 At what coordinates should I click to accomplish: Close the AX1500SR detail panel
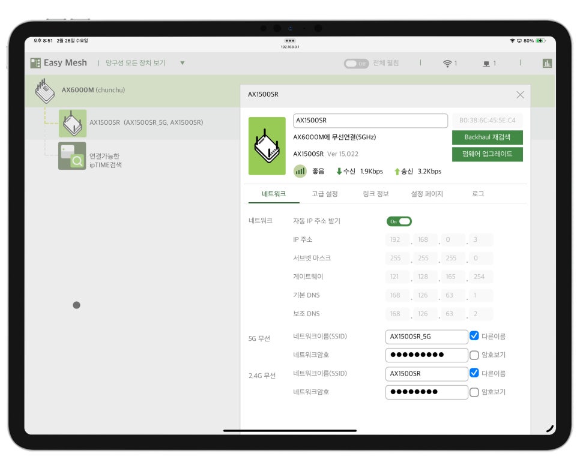click(520, 95)
